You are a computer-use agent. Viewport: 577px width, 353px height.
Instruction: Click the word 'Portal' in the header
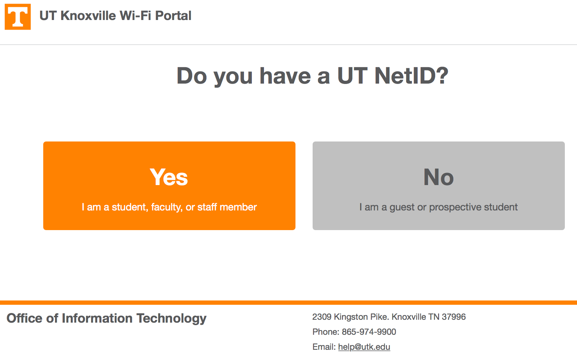(173, 16)
